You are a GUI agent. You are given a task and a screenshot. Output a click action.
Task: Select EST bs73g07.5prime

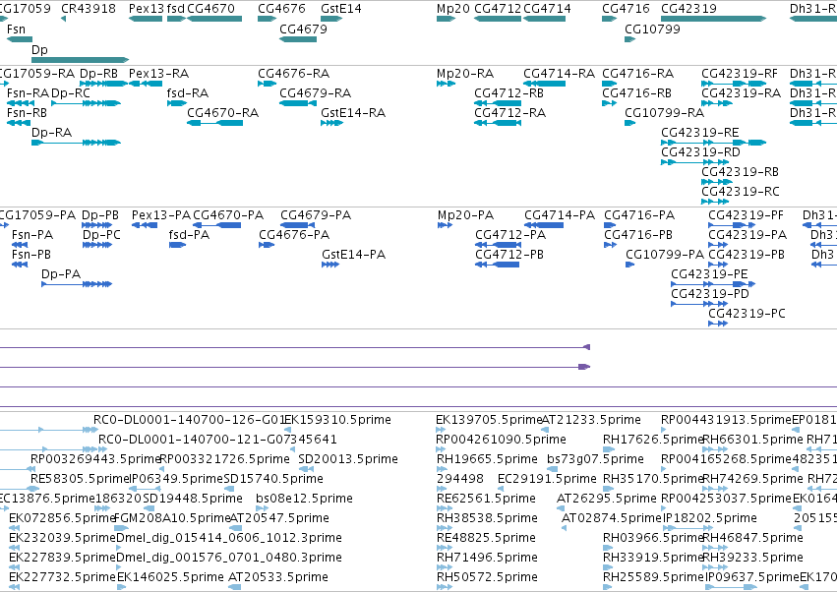pyautogui.click(x=553, y=469)
